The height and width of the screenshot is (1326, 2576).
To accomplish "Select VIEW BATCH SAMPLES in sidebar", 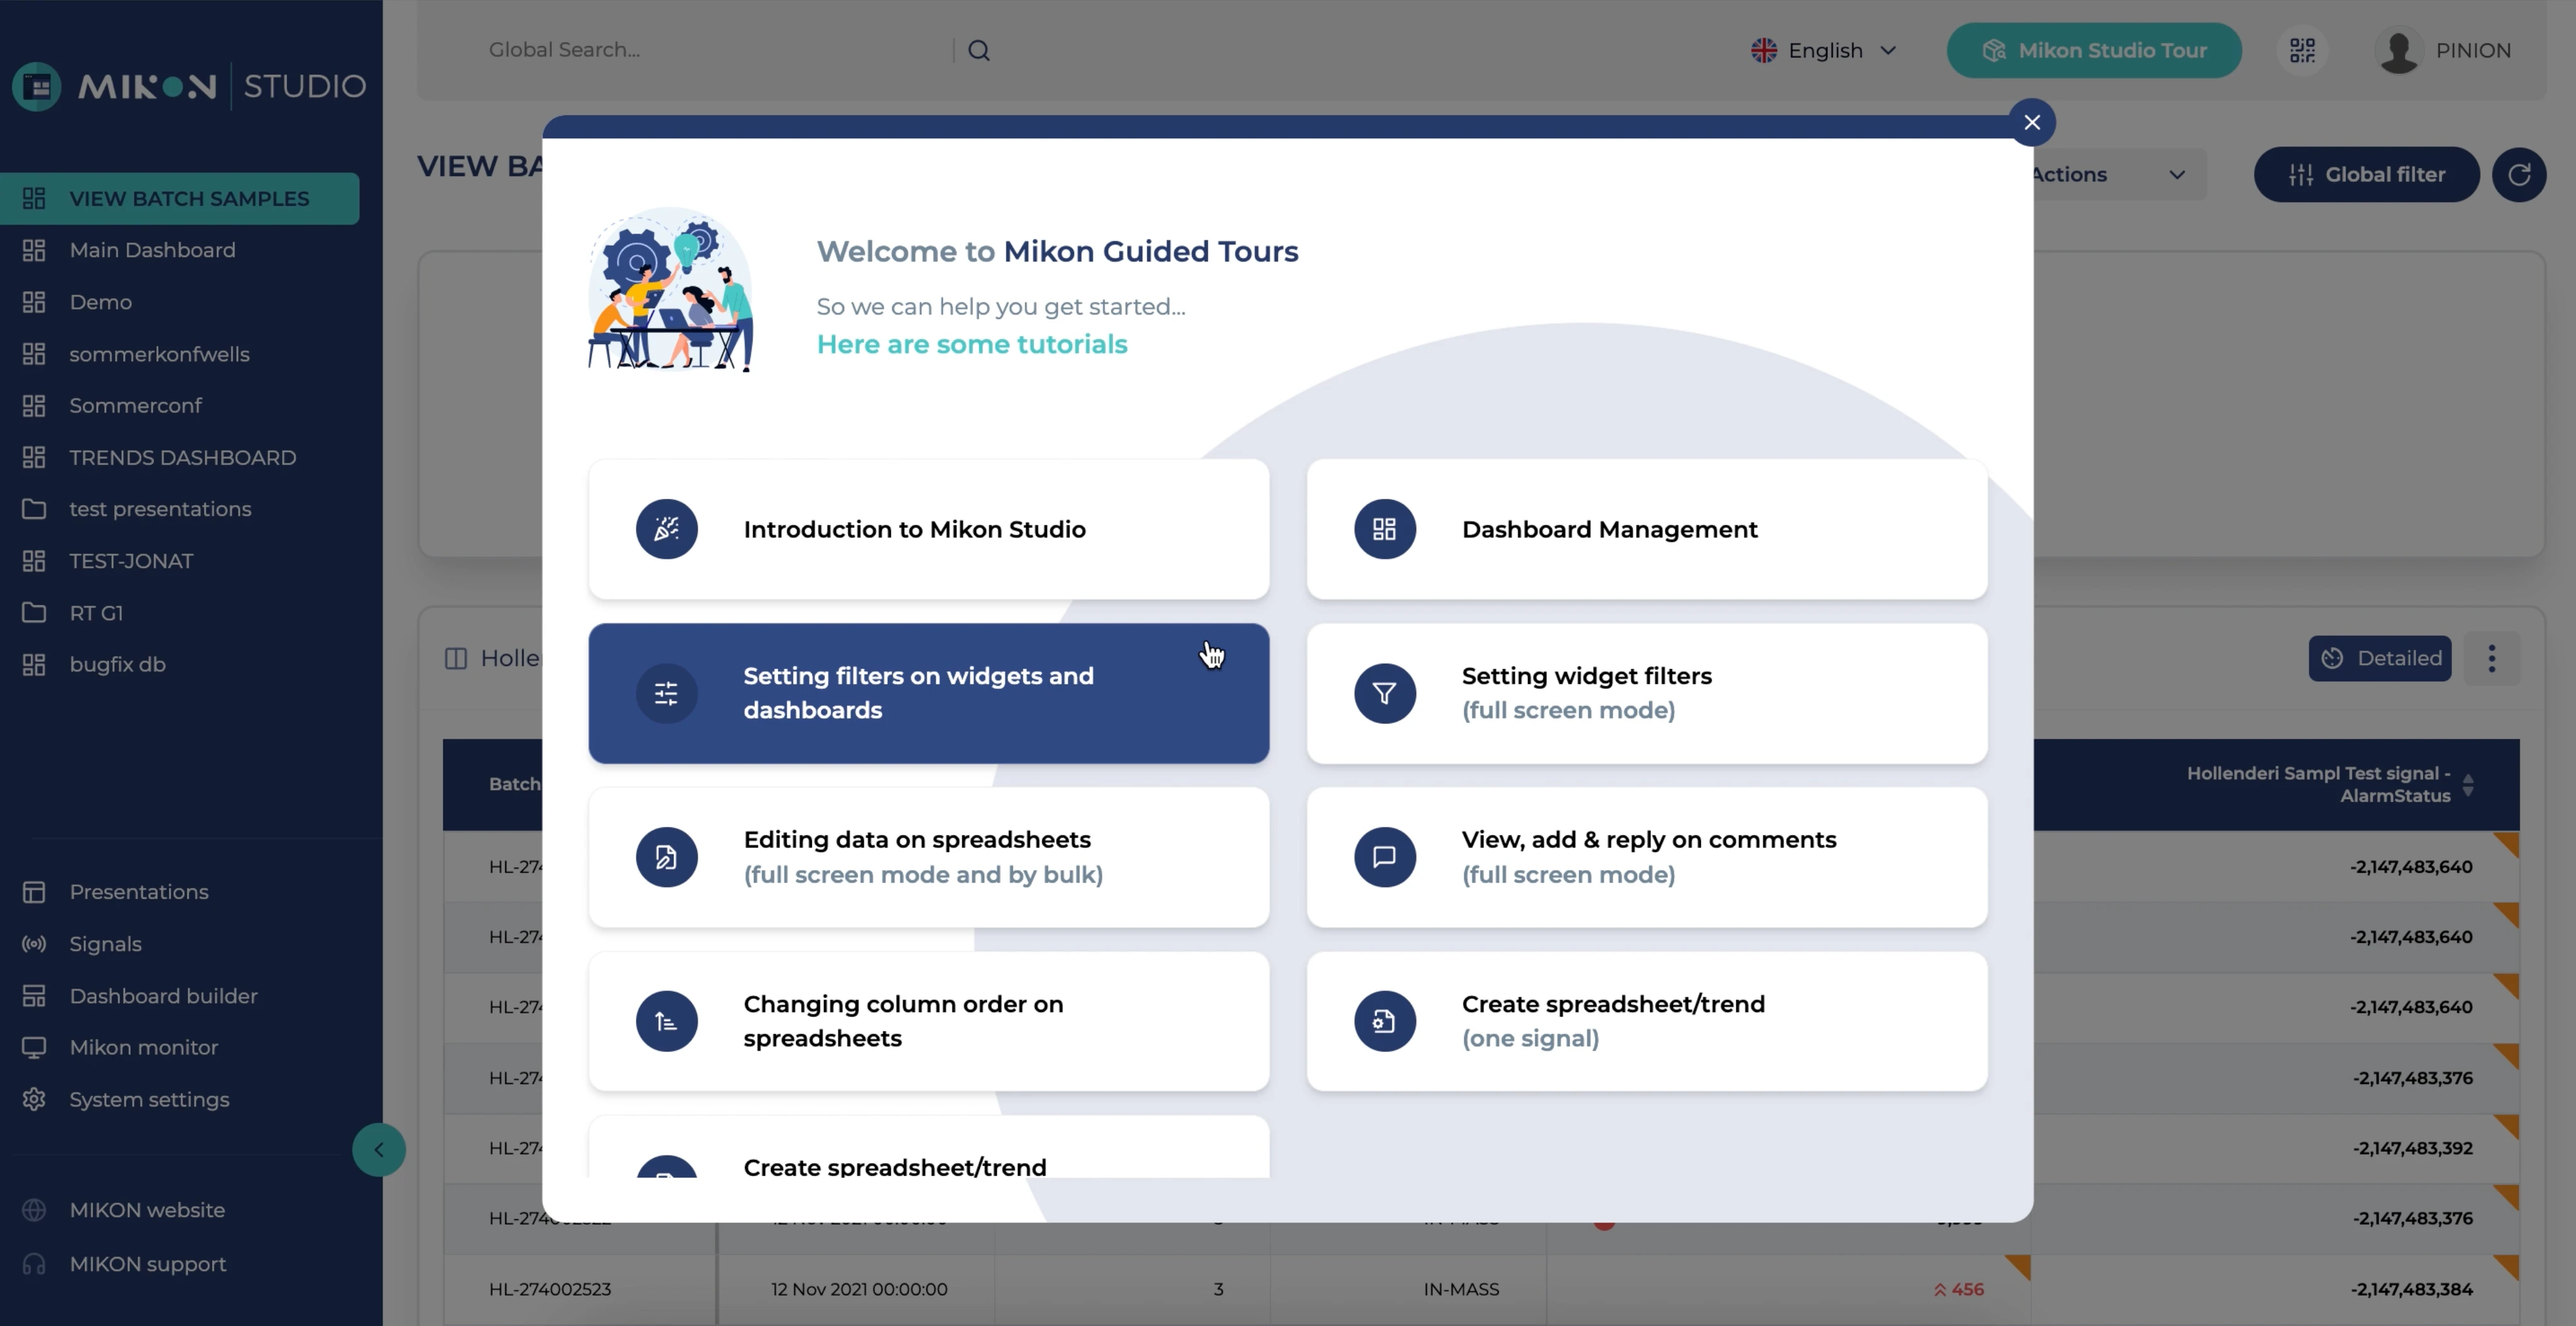I will click(180, 198).
